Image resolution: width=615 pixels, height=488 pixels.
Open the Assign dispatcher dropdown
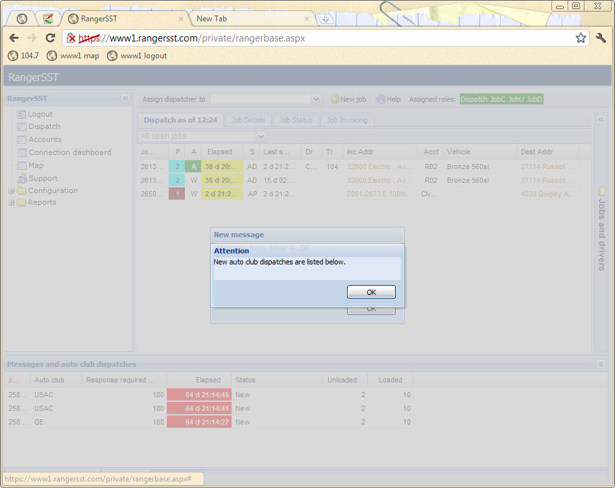316,99
